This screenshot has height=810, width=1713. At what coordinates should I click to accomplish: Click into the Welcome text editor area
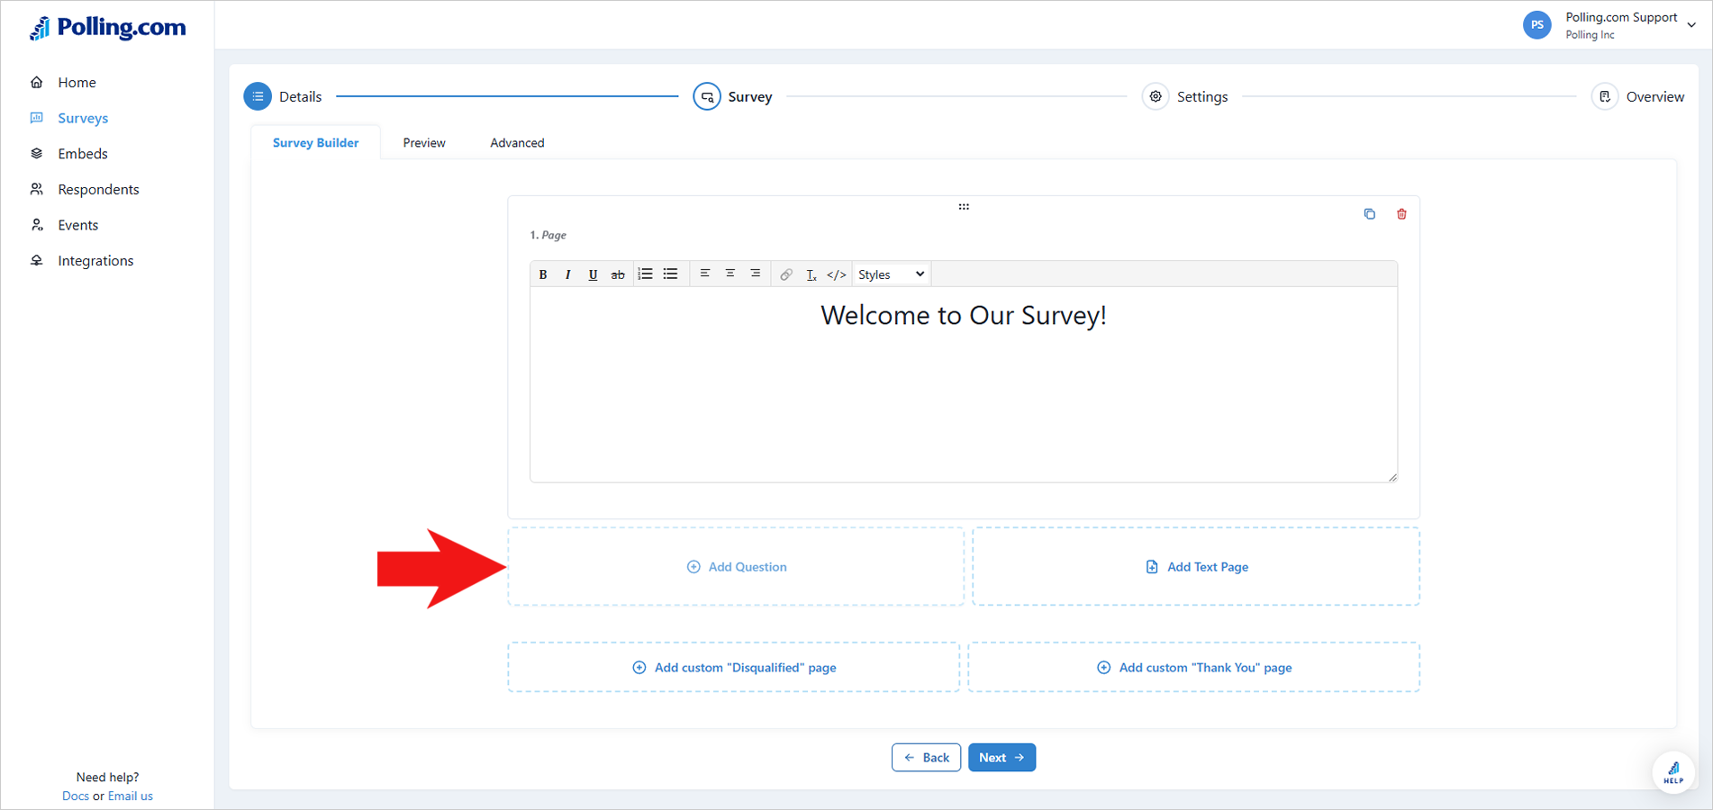coord(964,384)
